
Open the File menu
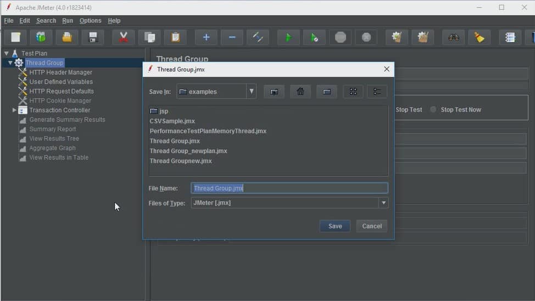pyautogui.click(x=9, y=20)
